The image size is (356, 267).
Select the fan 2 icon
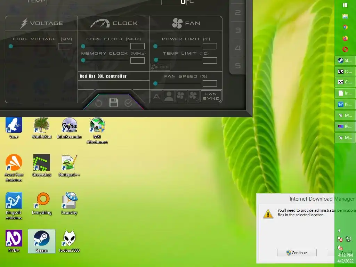194,96
